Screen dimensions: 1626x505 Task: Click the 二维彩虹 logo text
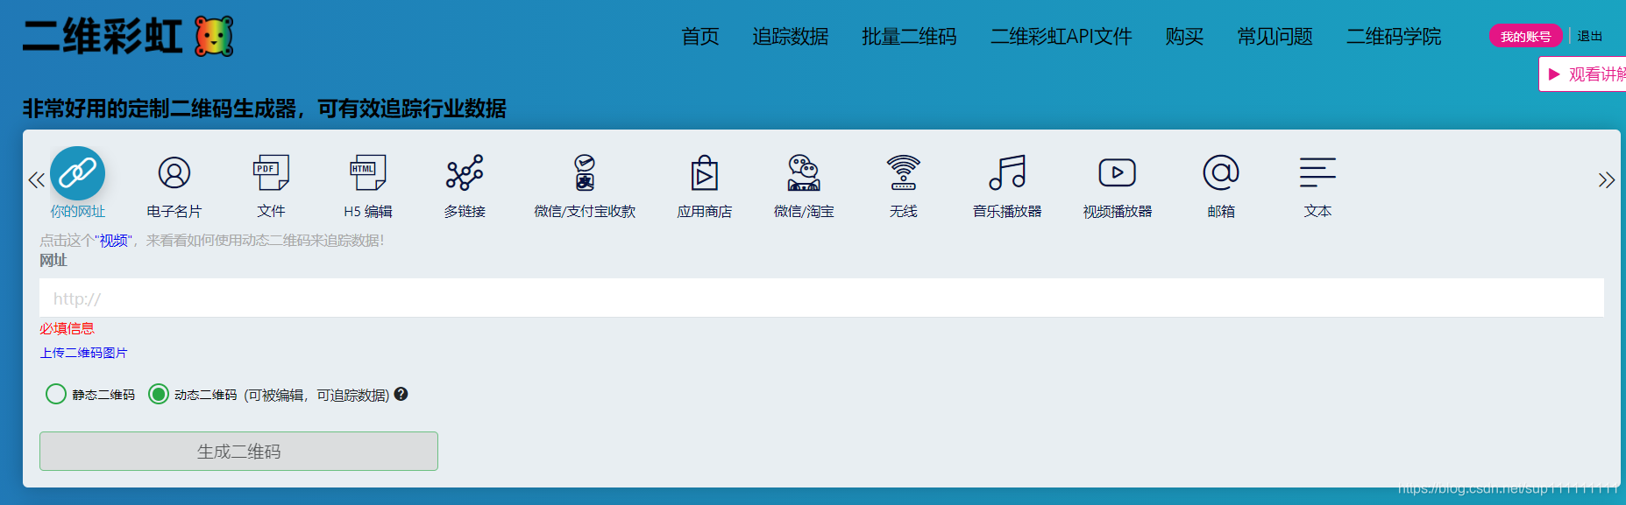pyautogui.click(x=103, y=37)
